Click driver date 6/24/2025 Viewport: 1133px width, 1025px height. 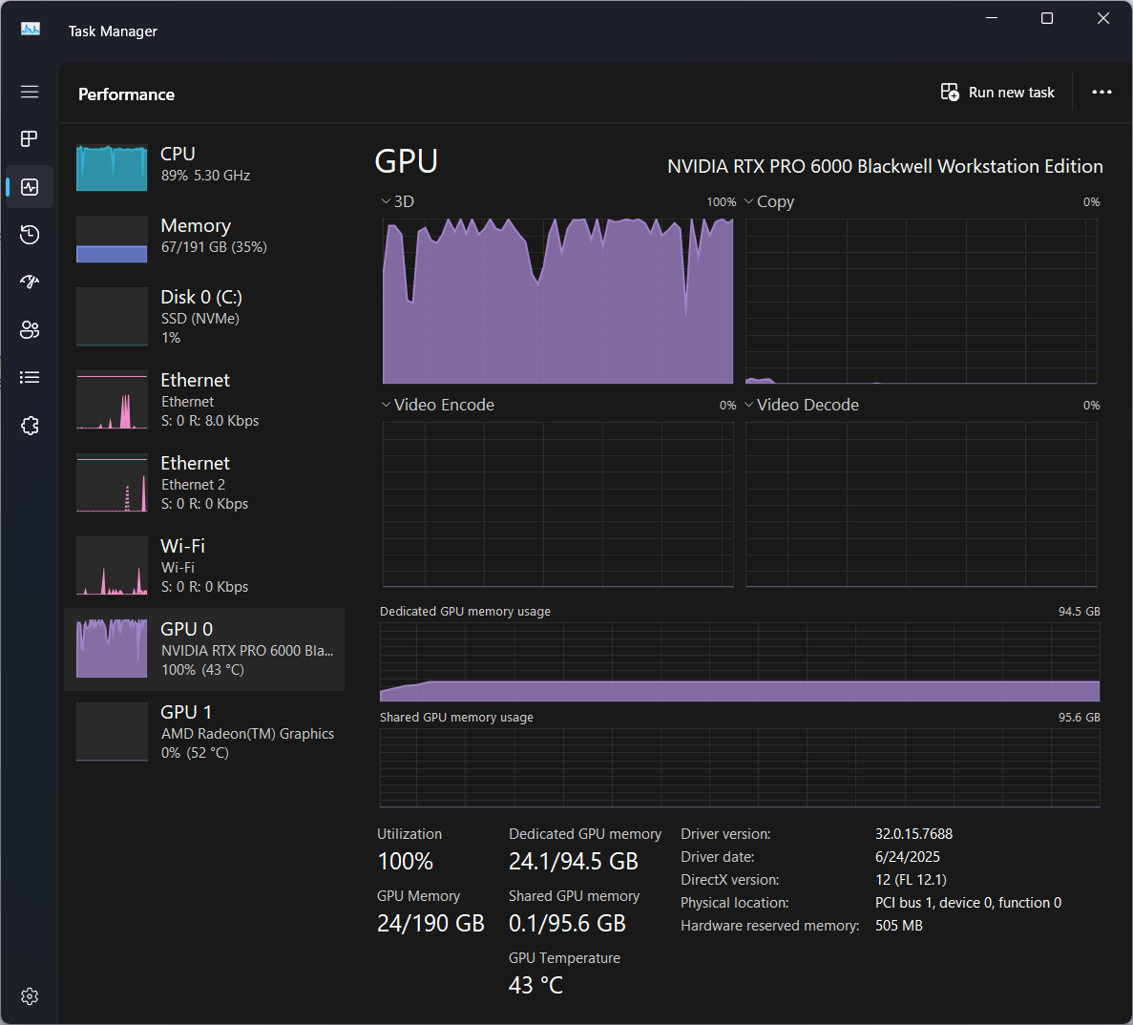908,857
